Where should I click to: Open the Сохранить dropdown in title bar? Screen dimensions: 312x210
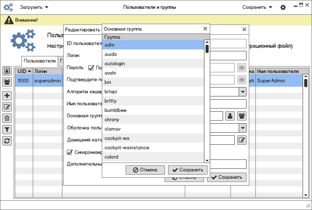click(257, 7)
